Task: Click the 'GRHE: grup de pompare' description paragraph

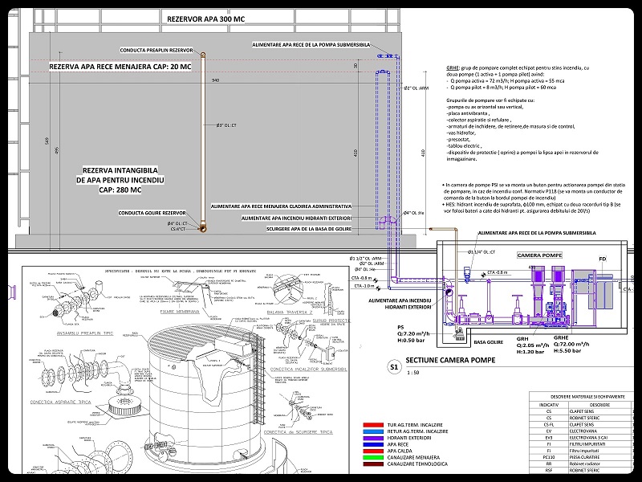Action: (518, 77)
